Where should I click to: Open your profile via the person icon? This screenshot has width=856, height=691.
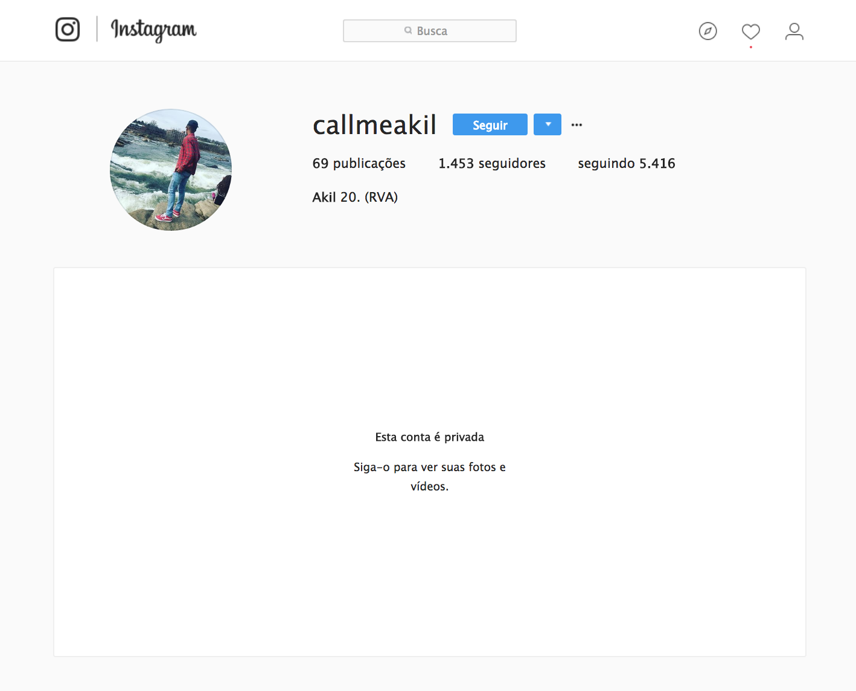[794, 31]
